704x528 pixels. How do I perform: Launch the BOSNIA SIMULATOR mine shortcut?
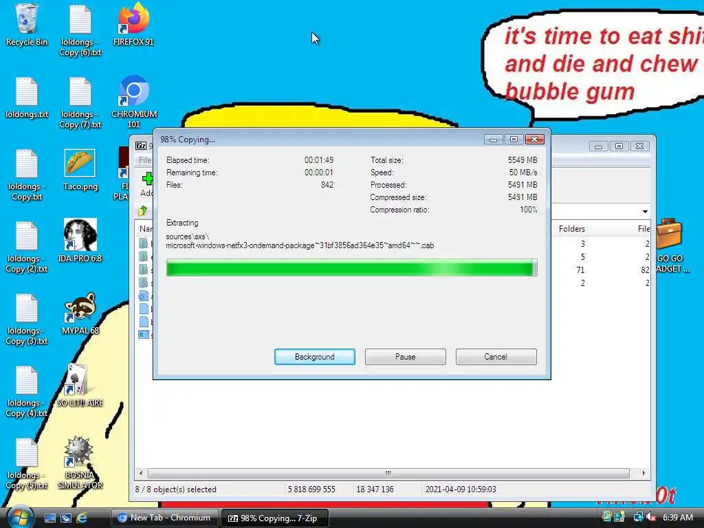pyautogui.click(x=80, y=463)
